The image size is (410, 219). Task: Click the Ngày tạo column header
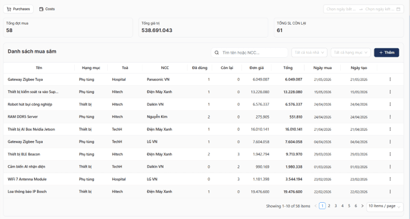coord(359,68)
